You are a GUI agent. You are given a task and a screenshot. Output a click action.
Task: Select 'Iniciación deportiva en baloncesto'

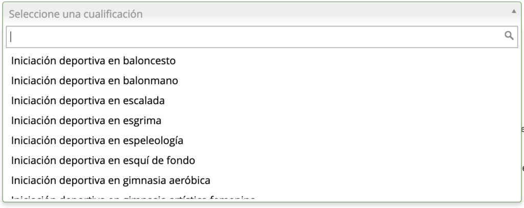point(94,60)
